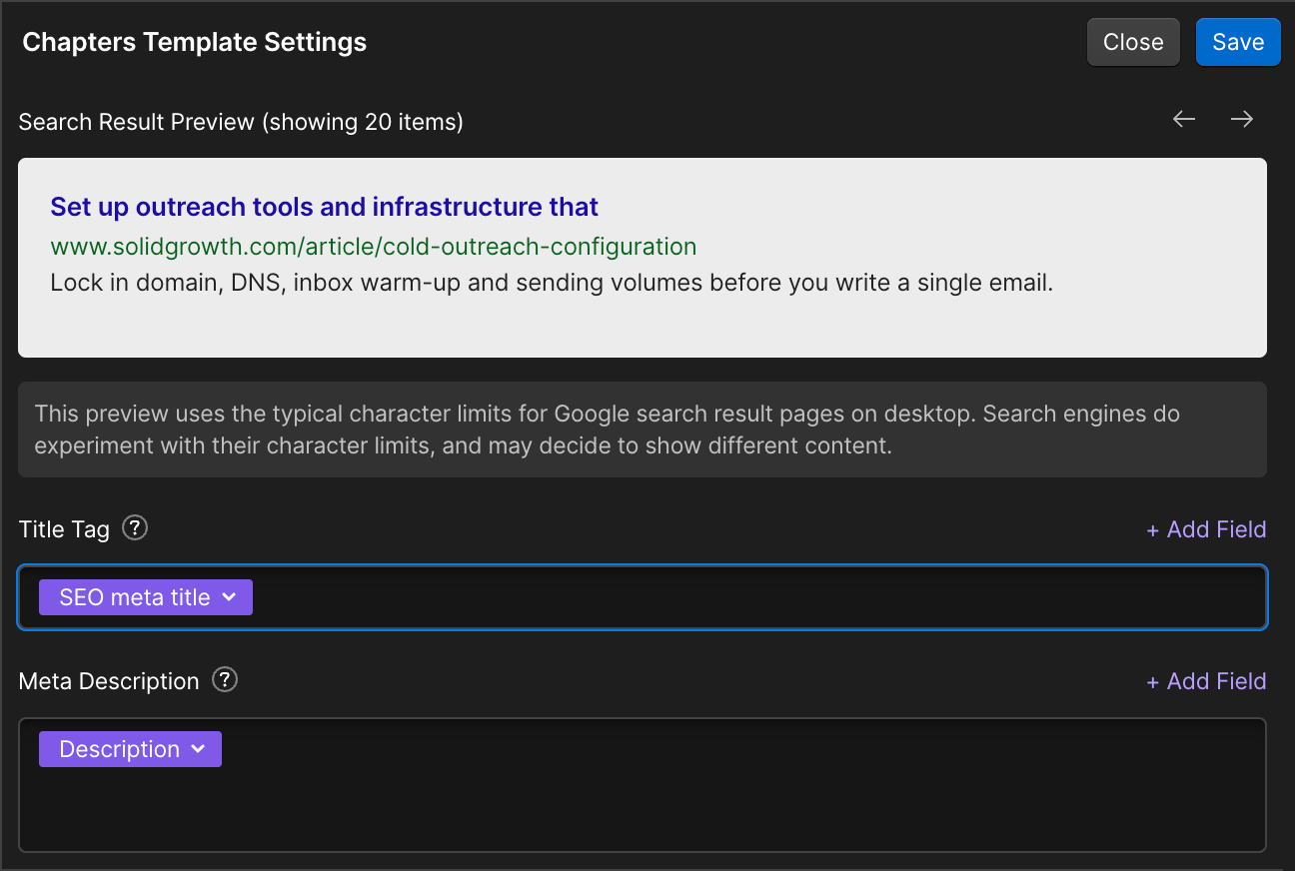
Task: Click the Meta Description label text
Action: (x=109, y=681)
